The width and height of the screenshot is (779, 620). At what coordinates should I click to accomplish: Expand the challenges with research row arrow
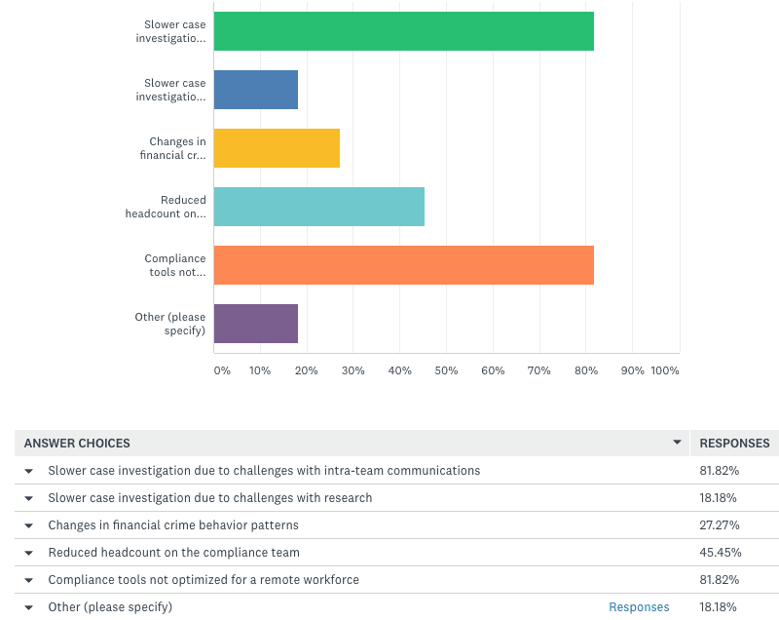point(29,498)
